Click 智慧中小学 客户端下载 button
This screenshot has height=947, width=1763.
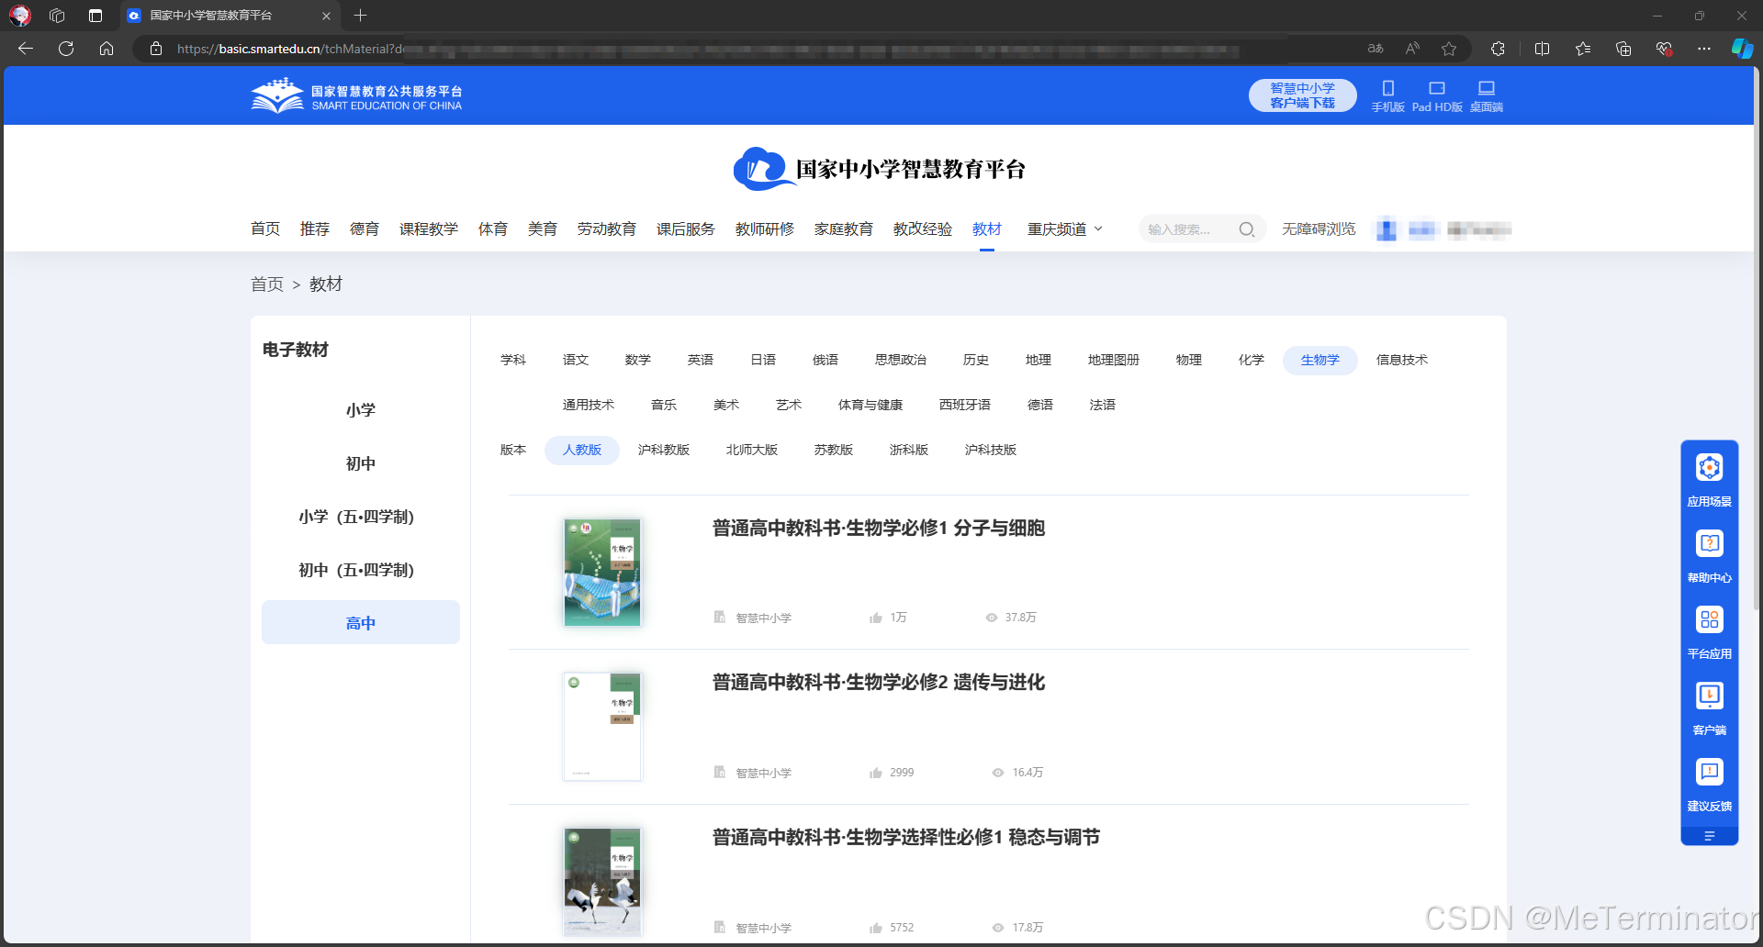(x=1303, y=95)
